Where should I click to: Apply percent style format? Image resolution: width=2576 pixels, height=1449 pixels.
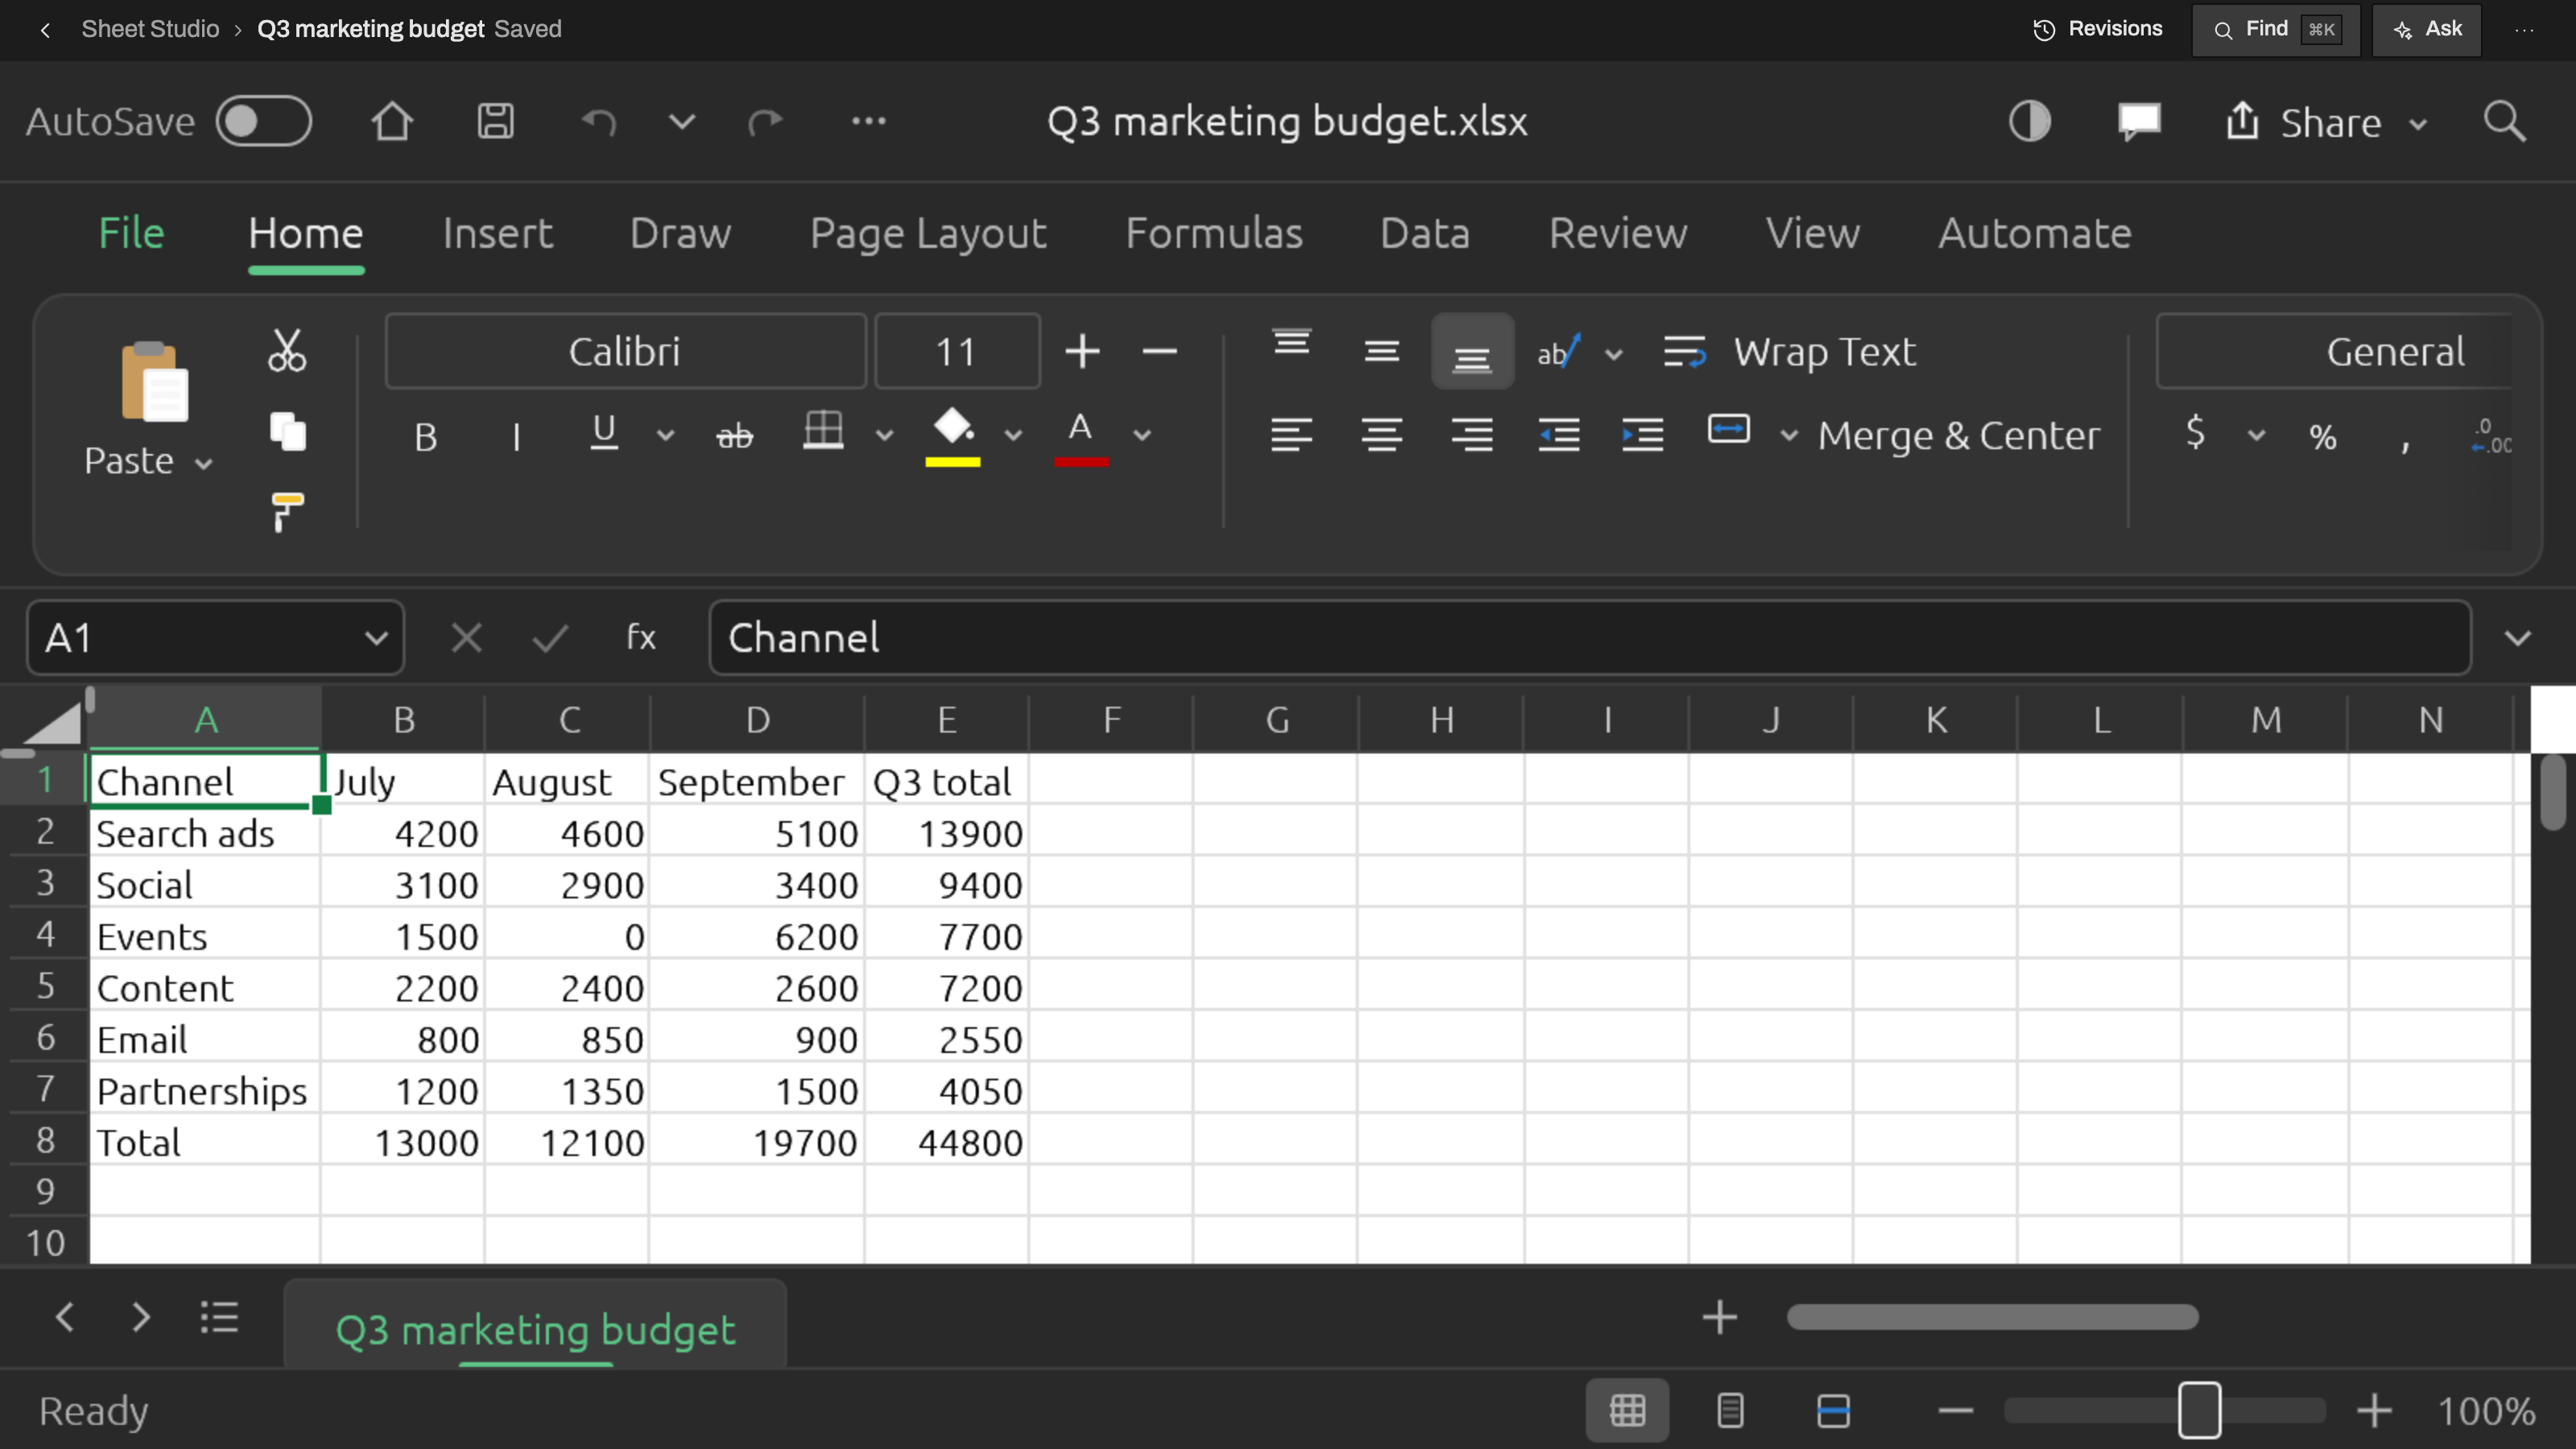[x=2323, y=436]
